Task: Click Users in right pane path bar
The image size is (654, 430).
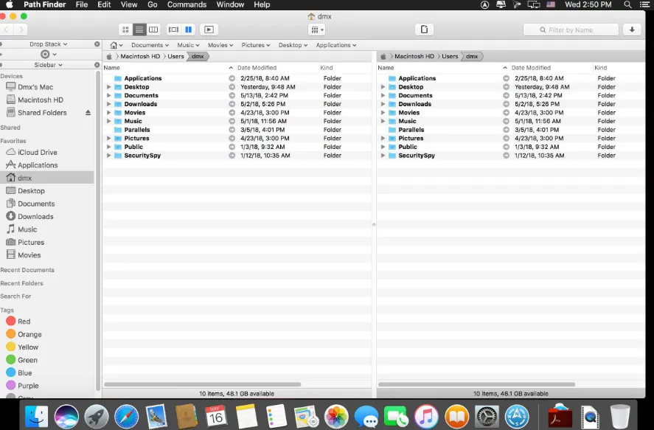Action: click(x=450, y=56)
